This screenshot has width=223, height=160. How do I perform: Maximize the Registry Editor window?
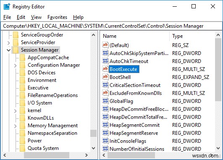tap(194, 6)
